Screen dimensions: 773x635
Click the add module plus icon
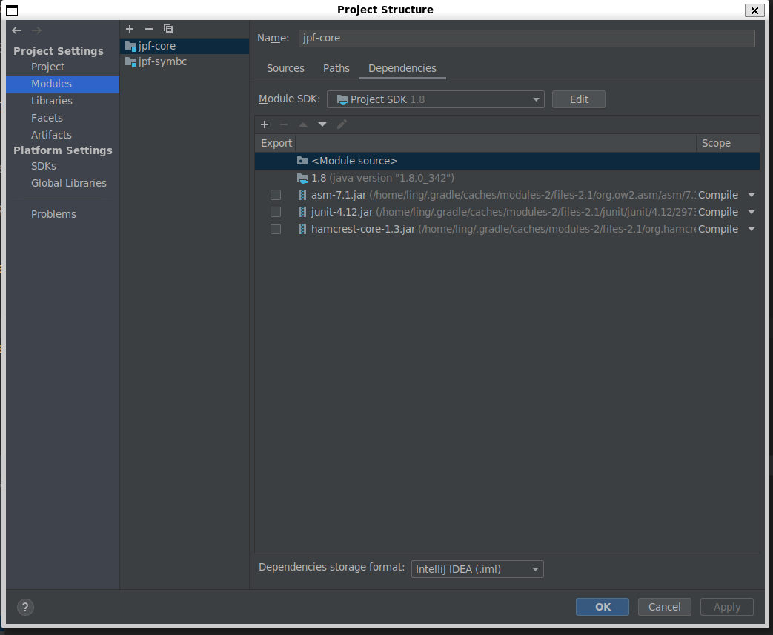click(x=130, y=29)
